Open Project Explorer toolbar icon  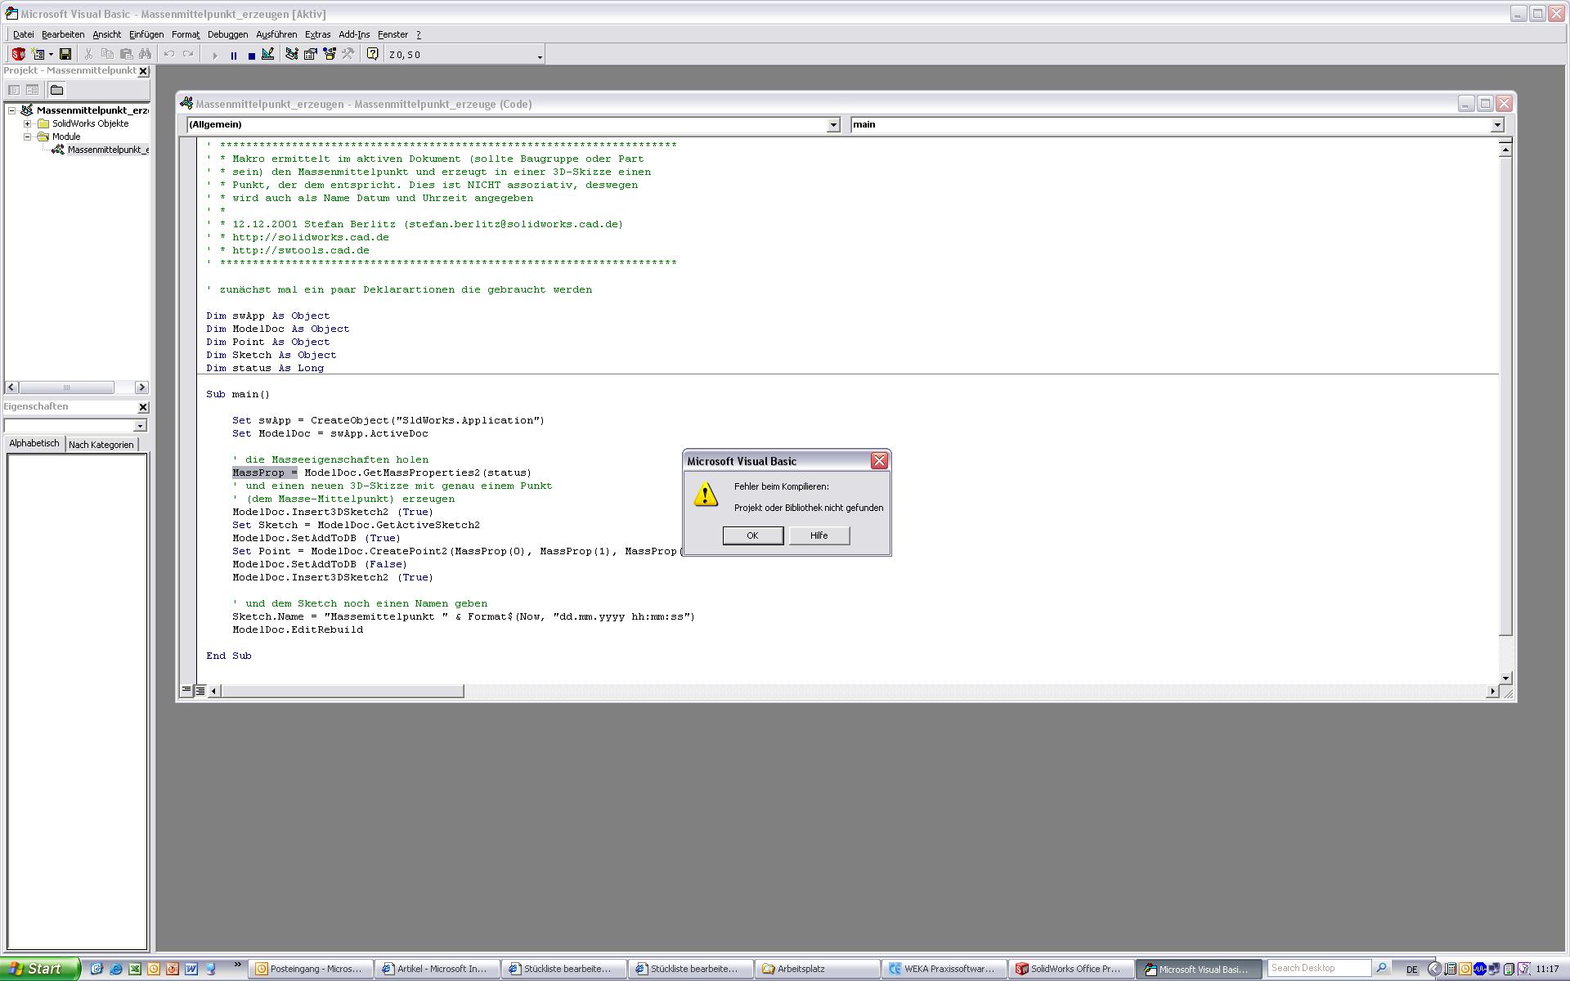point(291,55)
